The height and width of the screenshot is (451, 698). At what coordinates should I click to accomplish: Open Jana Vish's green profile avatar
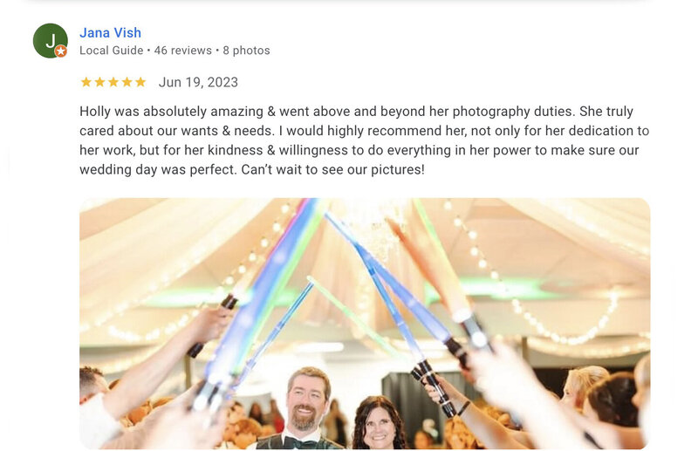click(51, 40)
